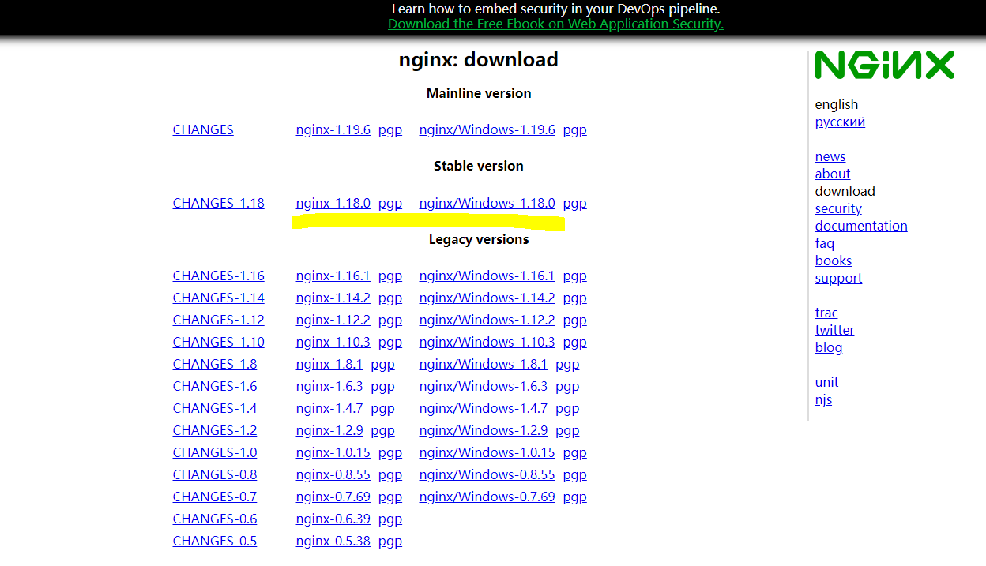Switch site language to русский
The width and height of the screenshot is (986, 566).
[840, 122]
